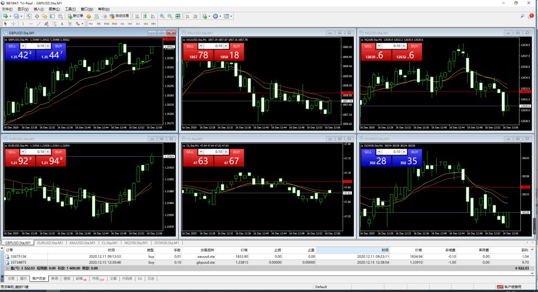Viewport: 538px width, 292px height.
Task: Open the 插入(I) menu
Action: (39, 9)
